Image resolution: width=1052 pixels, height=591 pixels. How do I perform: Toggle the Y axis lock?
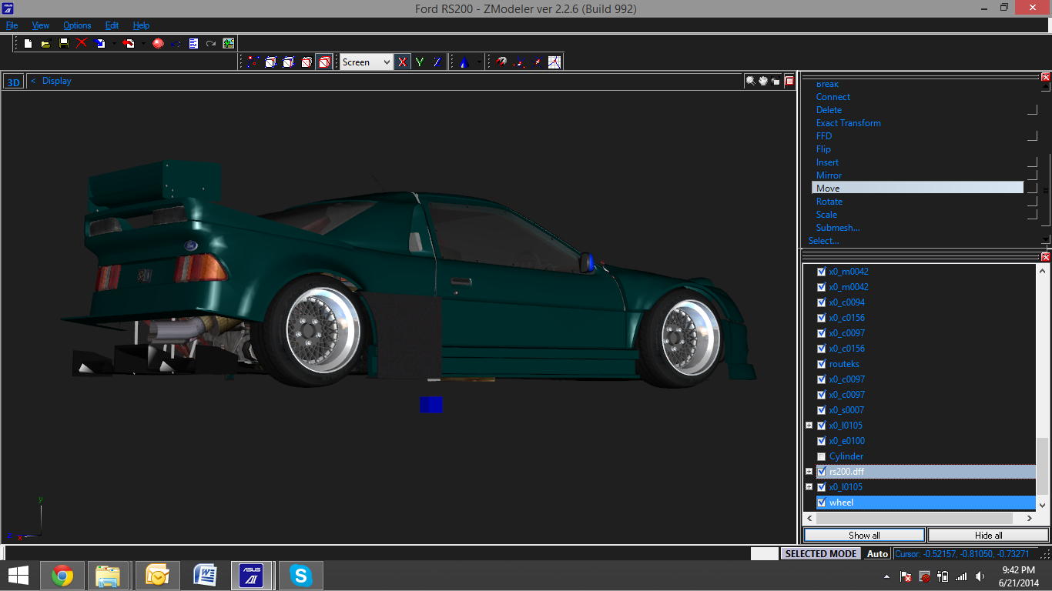[x=420, y=62]
